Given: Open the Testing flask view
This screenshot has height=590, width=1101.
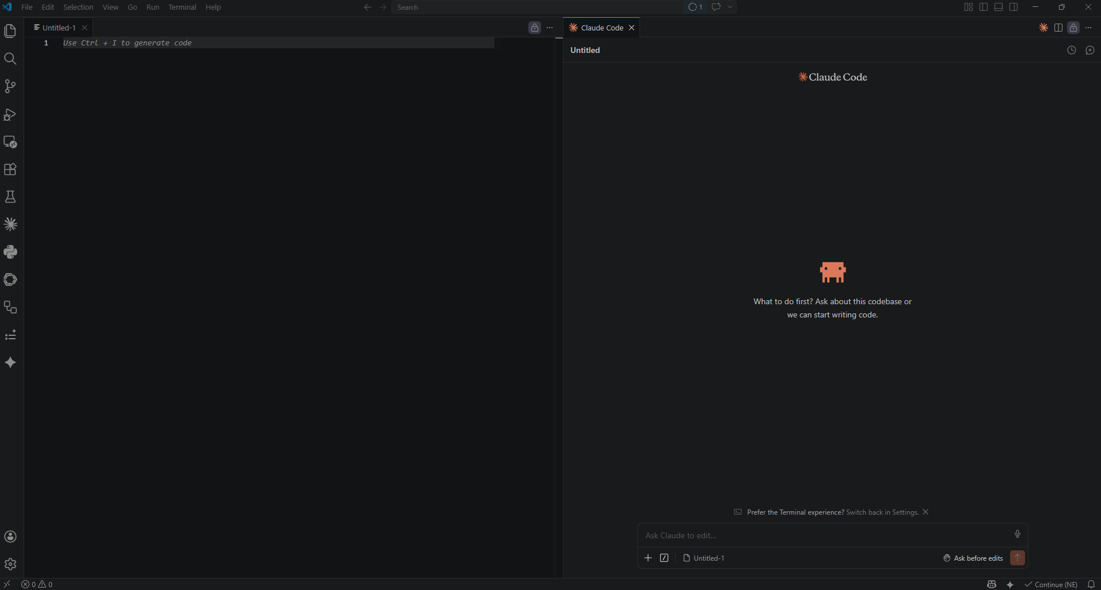Looking at the screenshot, I should (x=10, y=197).
